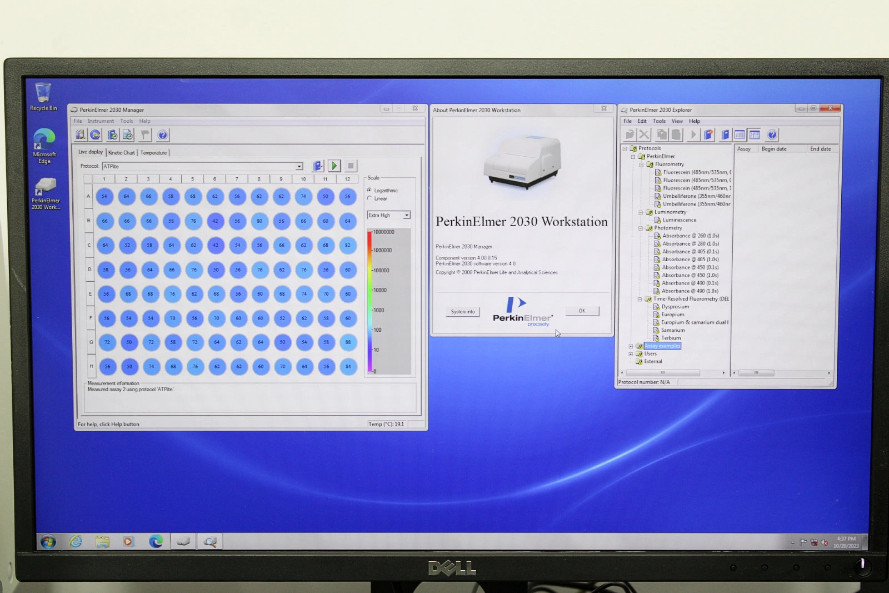
Task: Click the first plate icon in Manager toolbar
Action: 81,134
